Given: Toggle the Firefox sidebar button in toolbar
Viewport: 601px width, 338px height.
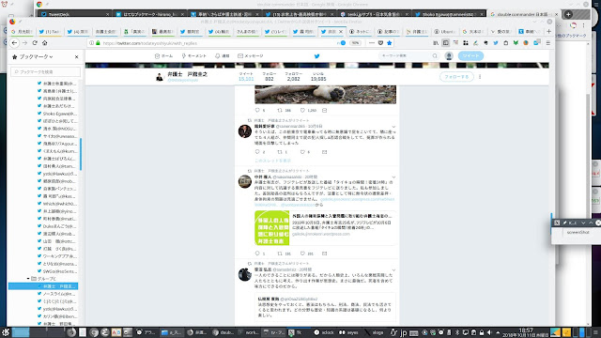Looking at the screenshot, I should [x=445, y=43].
